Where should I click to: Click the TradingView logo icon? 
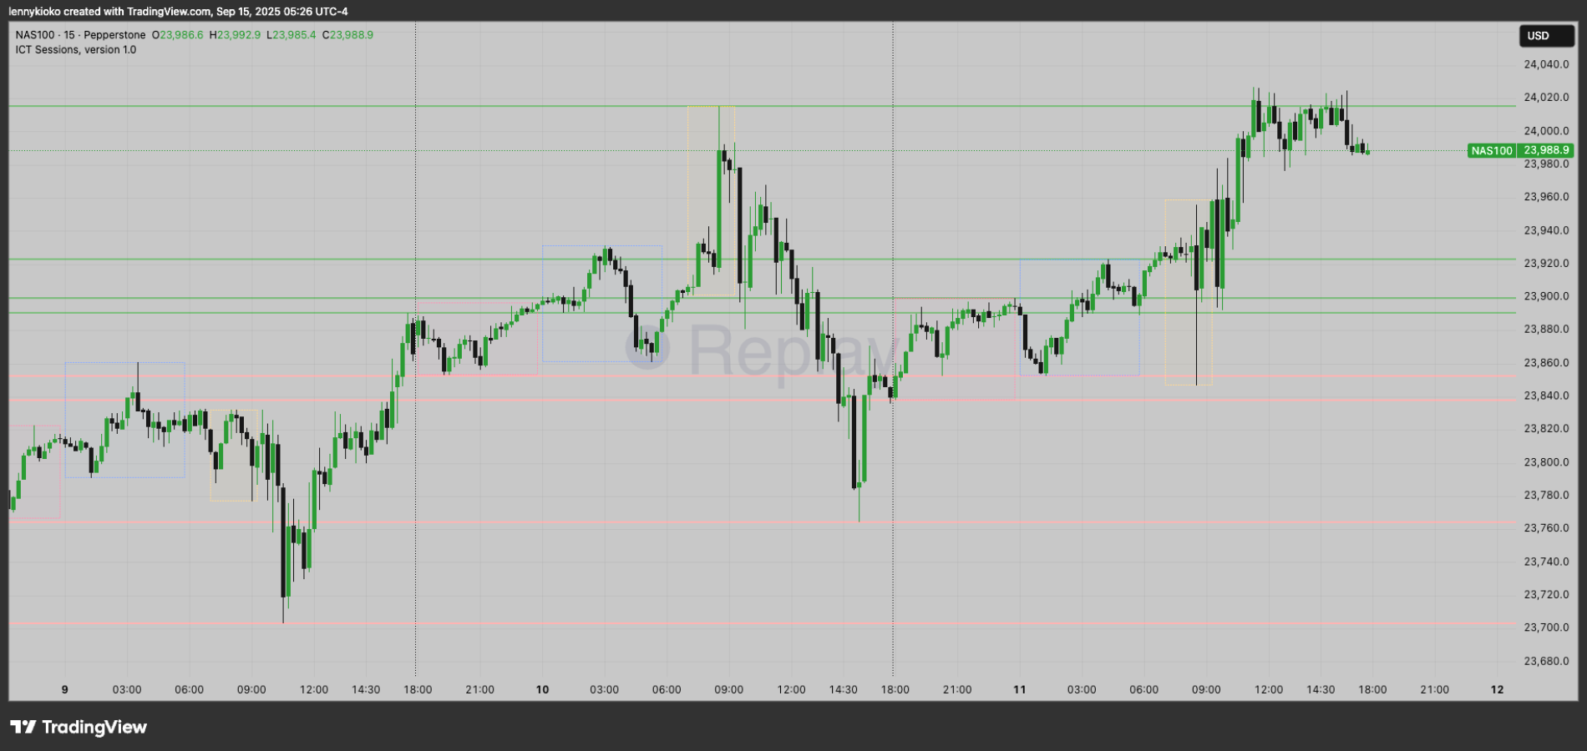click(x=23, y=727)
